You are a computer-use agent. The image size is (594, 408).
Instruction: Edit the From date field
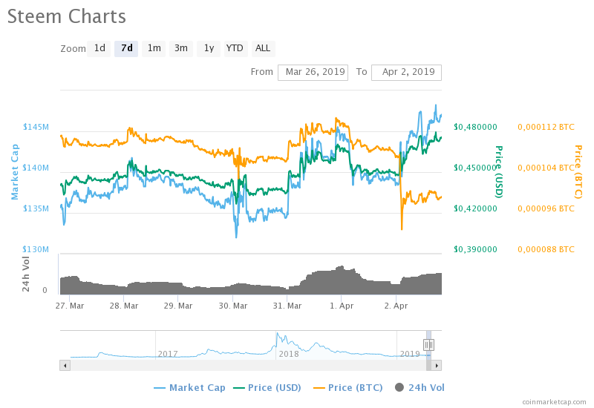point(313,72)
